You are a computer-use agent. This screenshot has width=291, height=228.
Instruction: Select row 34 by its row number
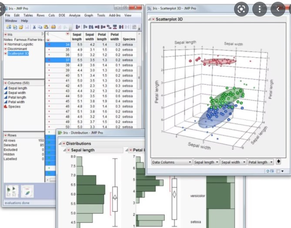(x=67, y=44)
